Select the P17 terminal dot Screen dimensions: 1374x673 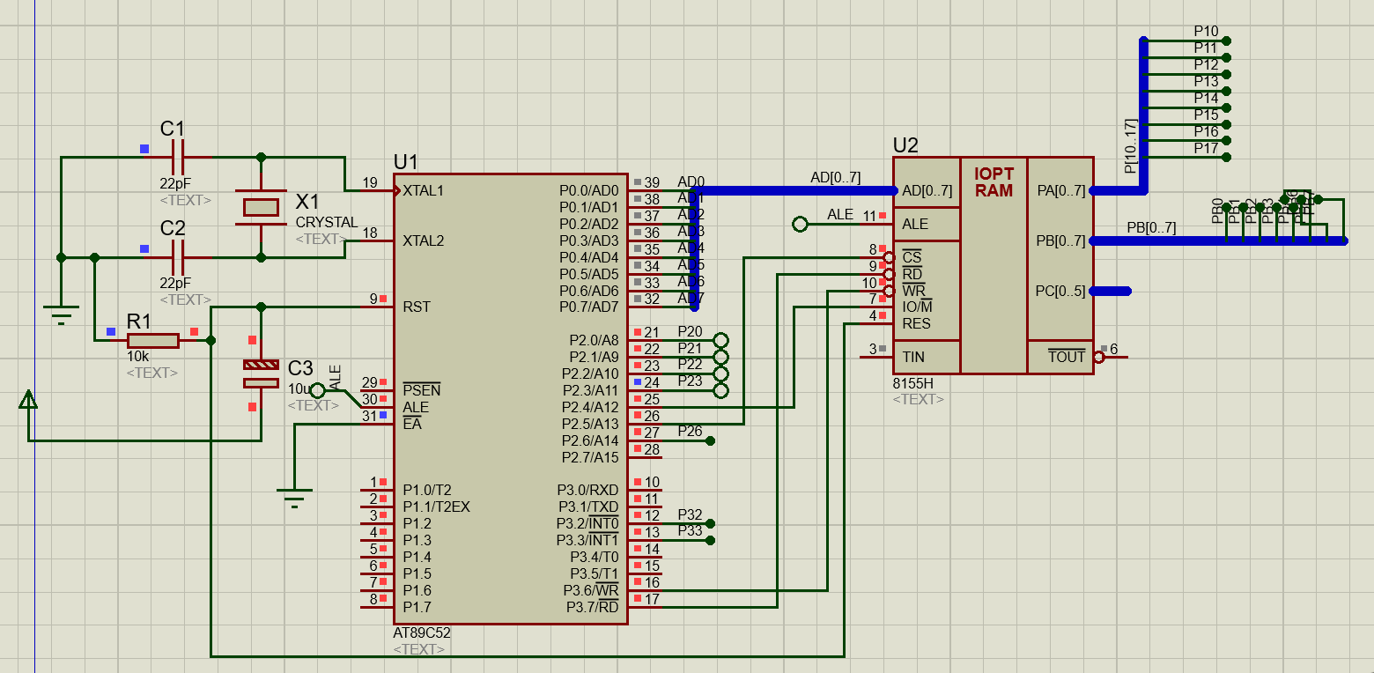pos(1226,158)
